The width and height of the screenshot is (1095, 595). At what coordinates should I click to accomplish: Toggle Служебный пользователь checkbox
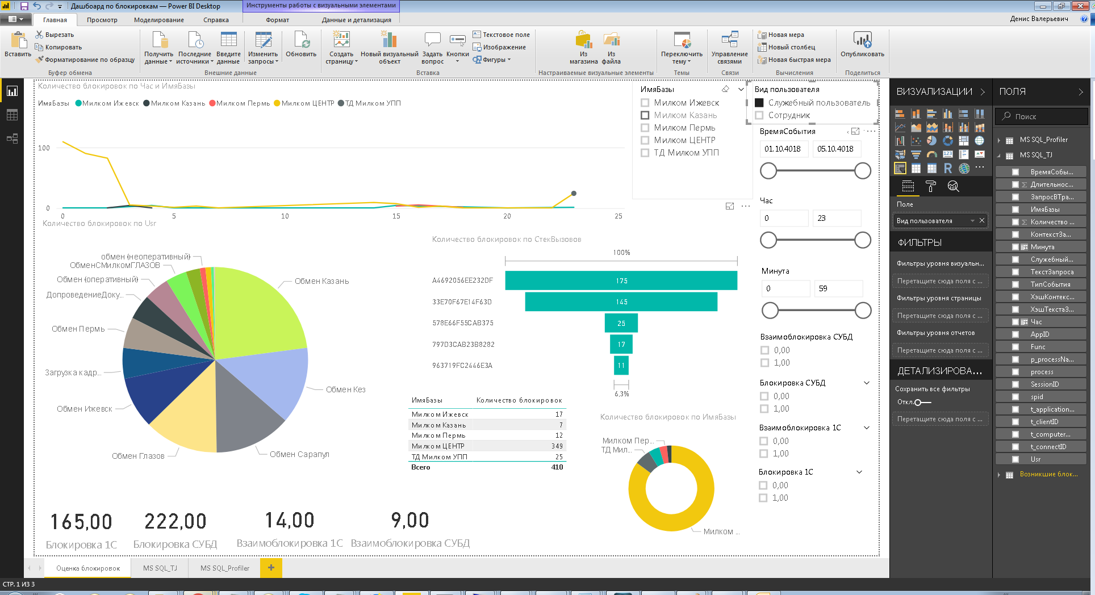tap(759, 103)
